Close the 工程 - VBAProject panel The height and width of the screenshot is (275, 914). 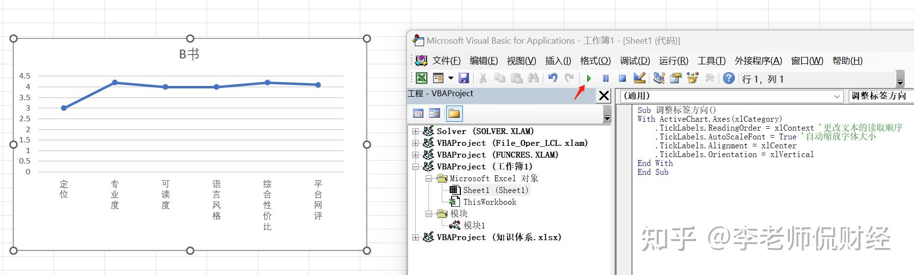pos(604,96)
